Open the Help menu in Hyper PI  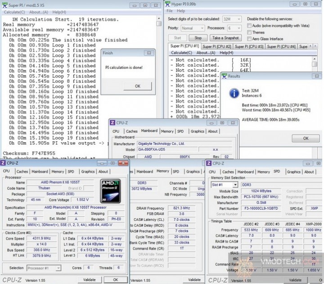pos(181,11)
